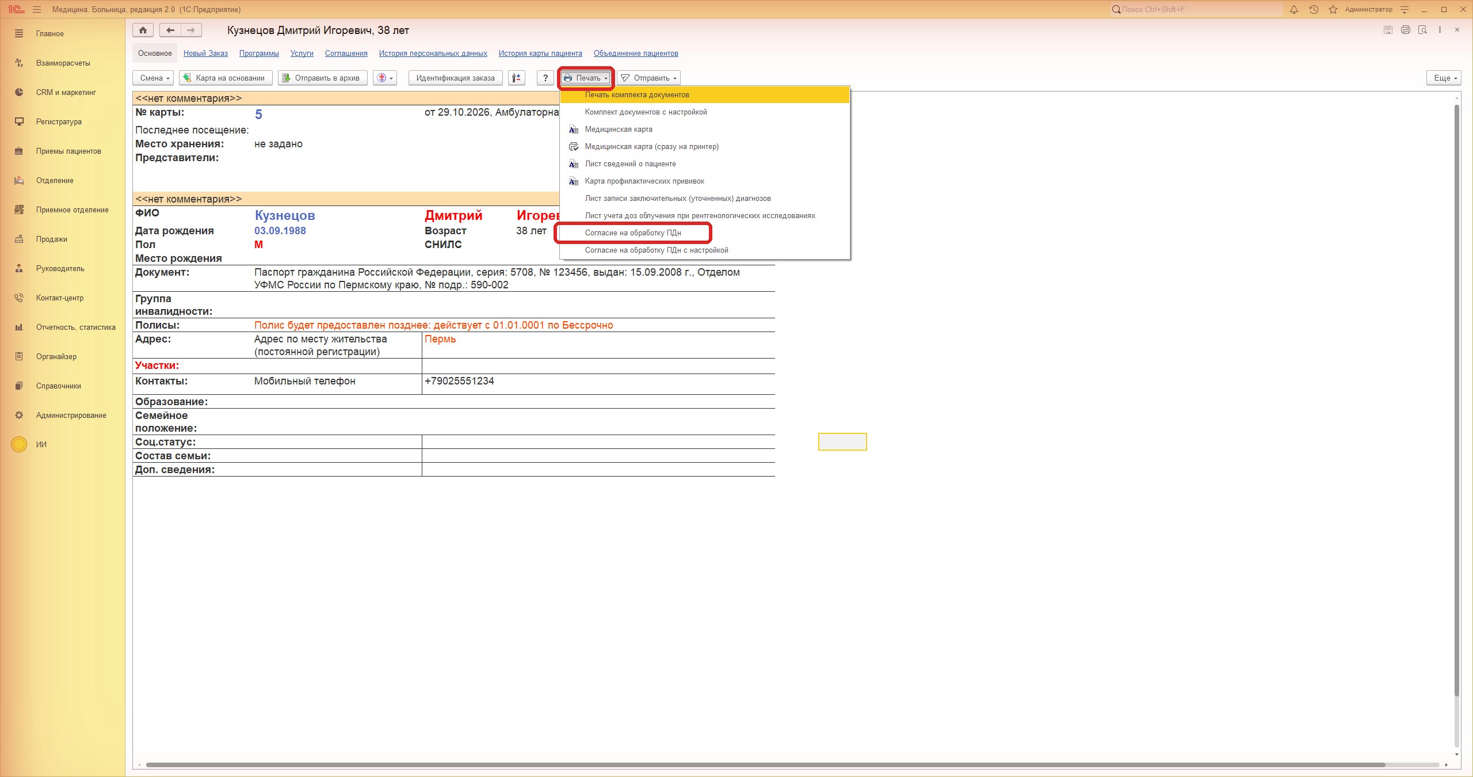
Task: Open the Администрирование section
Action: [63, 415]
